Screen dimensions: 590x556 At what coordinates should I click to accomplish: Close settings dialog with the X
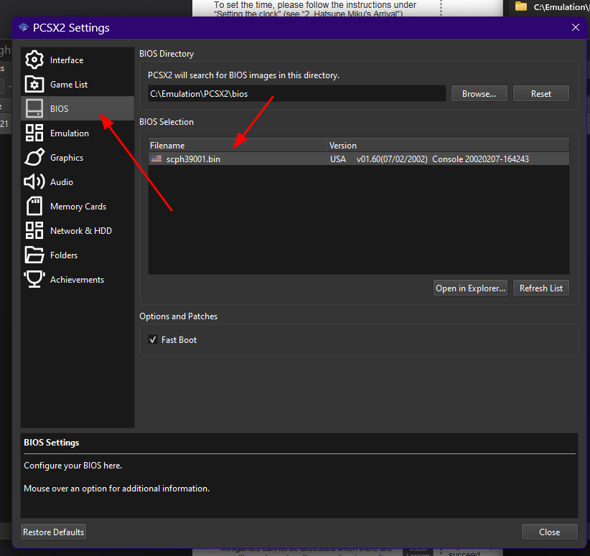(x=576, y=27)
